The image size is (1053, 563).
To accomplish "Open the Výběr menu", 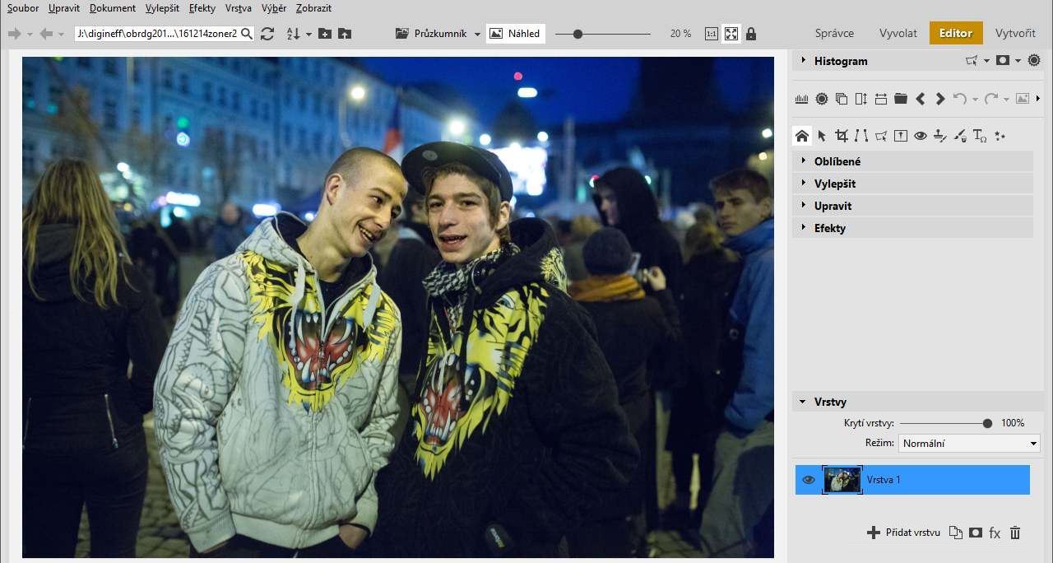I will click(274, 8).
